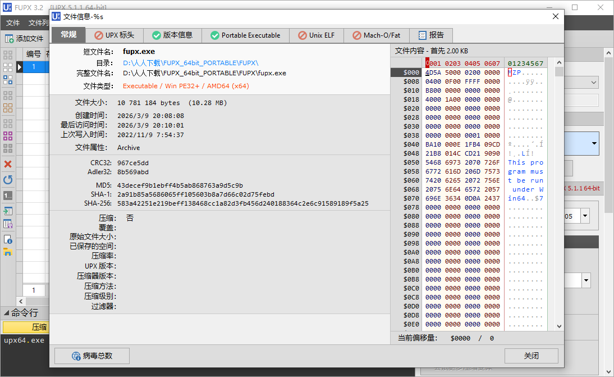Expand the top-right combo box chevron
The width and height of the screenshot is (614, 377).
coord(594,83)
